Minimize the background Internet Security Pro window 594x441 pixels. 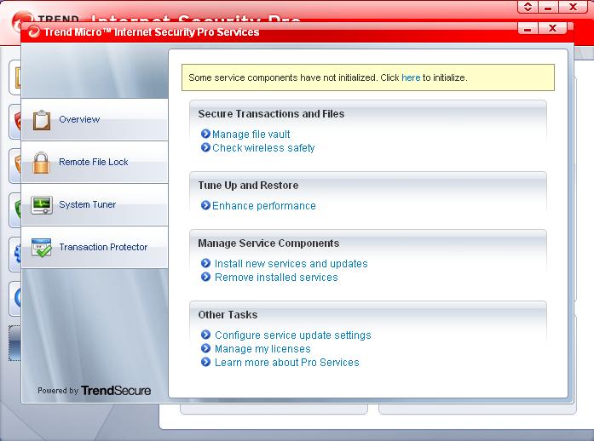(548, 7)
